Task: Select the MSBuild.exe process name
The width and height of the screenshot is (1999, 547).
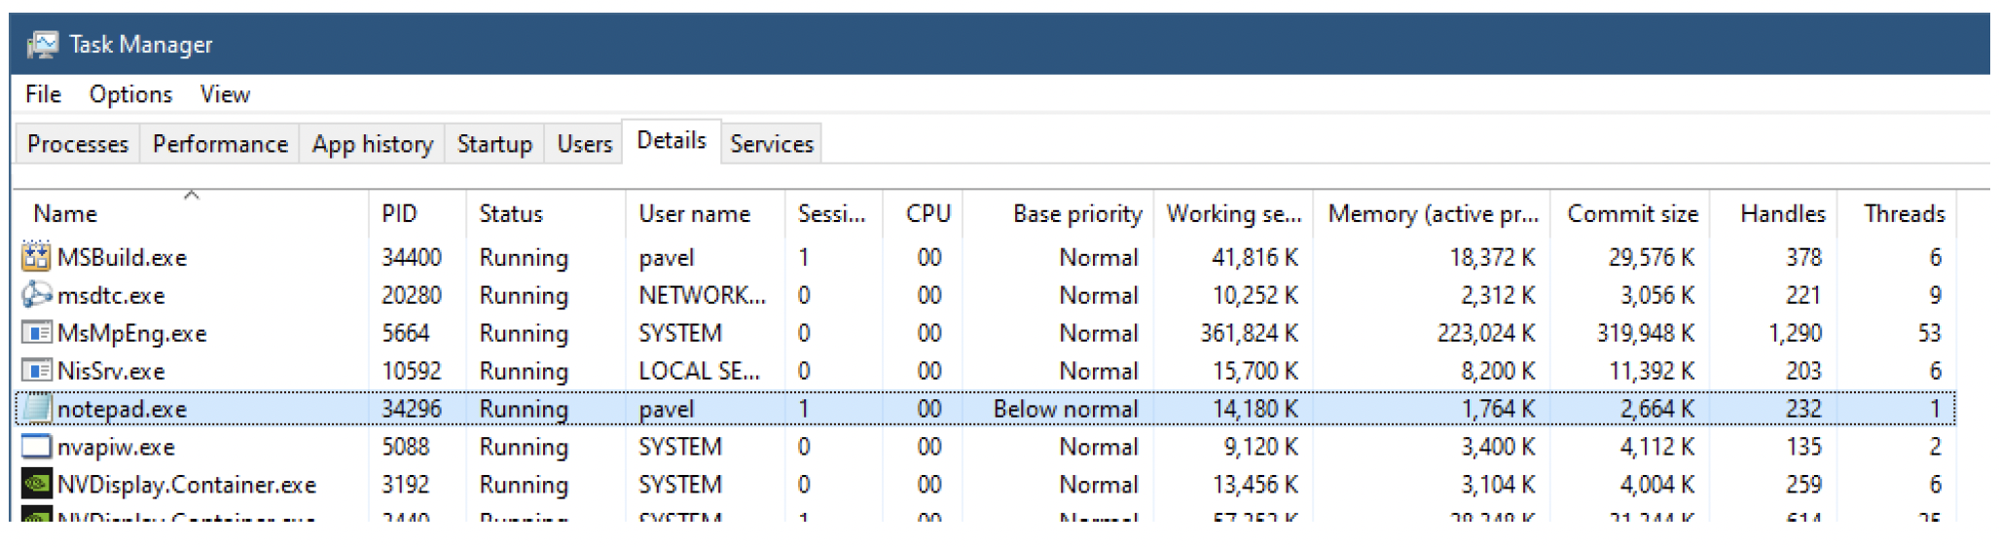Action: [122, 258]
